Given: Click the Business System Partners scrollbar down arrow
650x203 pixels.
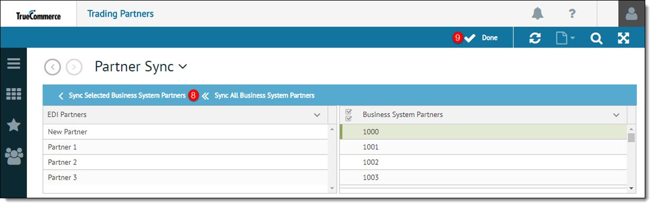Looking at the screenshot, I should point(631,188).
